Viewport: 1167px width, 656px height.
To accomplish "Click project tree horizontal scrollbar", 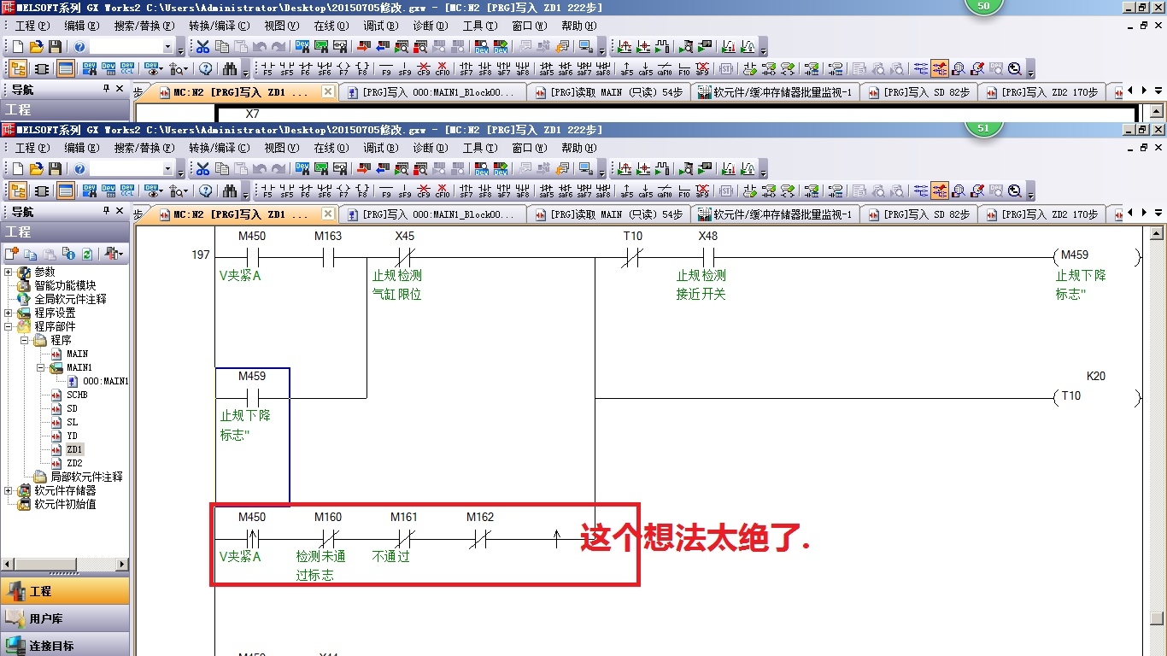I will [x=65, y=565].
